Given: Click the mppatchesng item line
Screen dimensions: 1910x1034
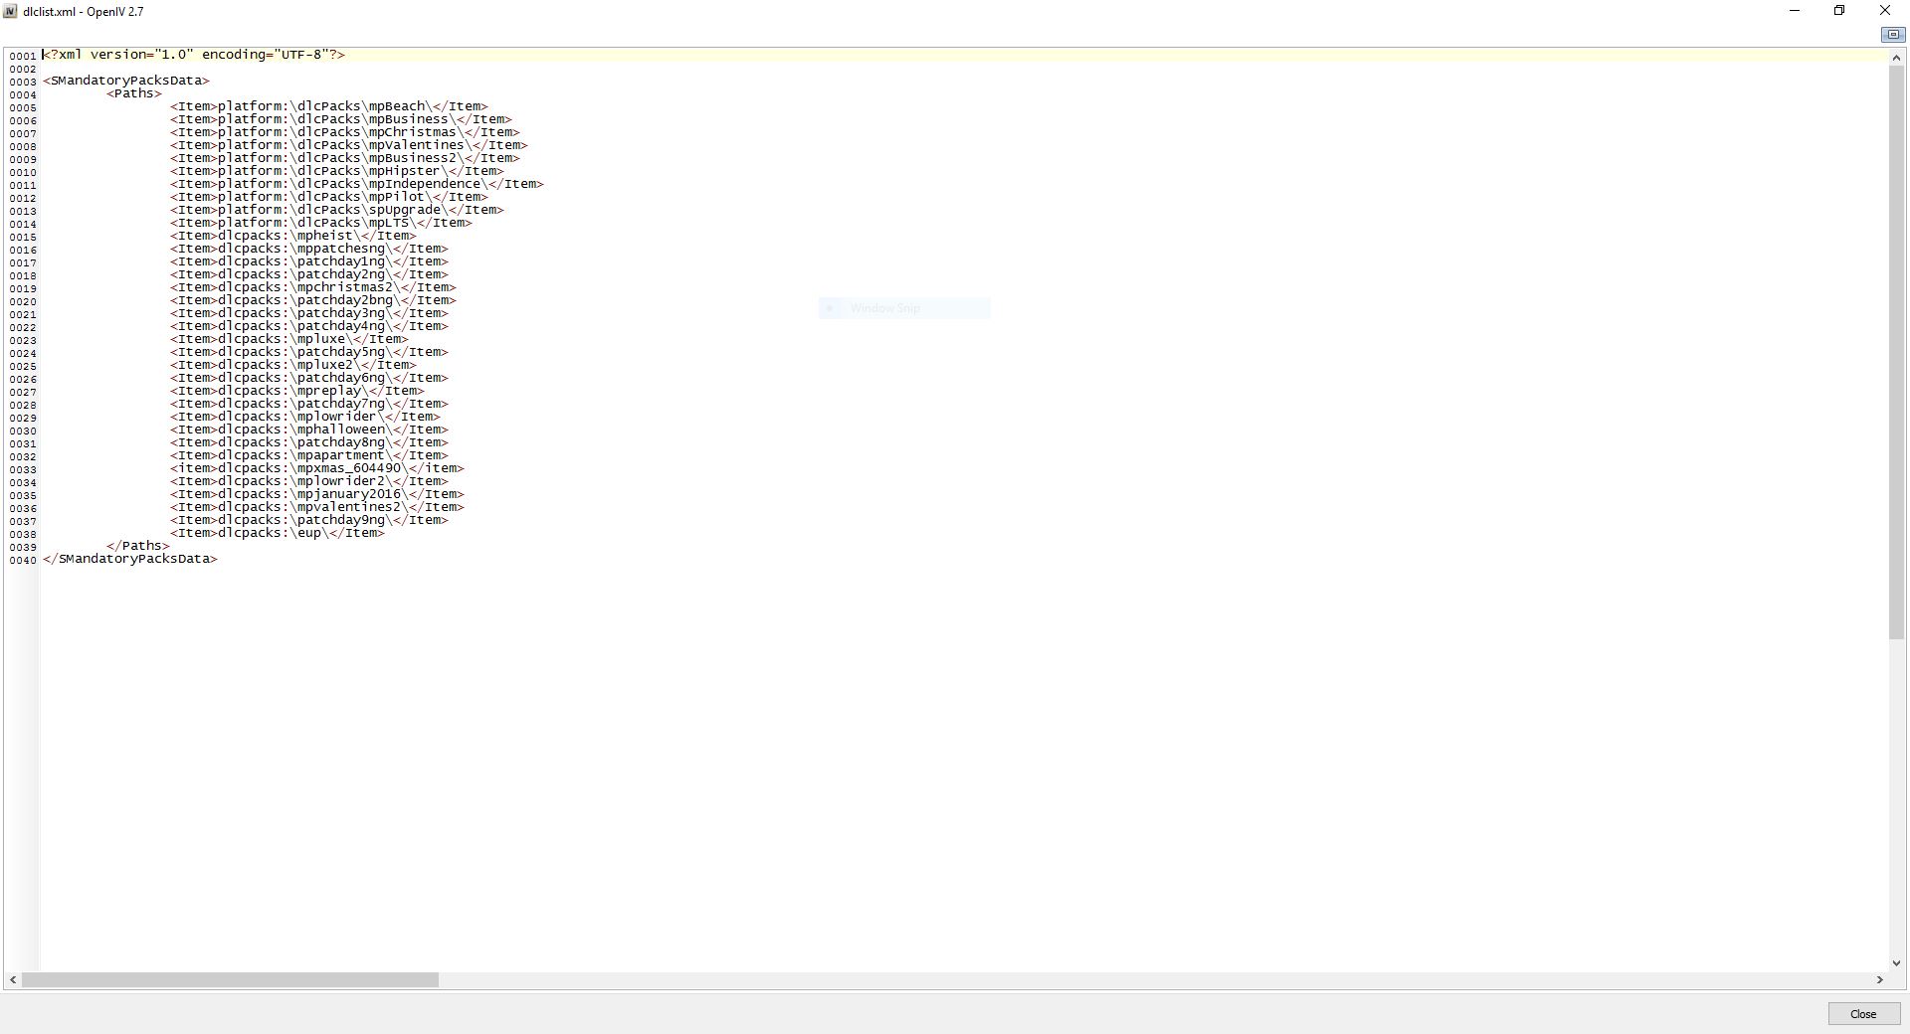Looking at the screenshot, I should click(x=309, y=249).
